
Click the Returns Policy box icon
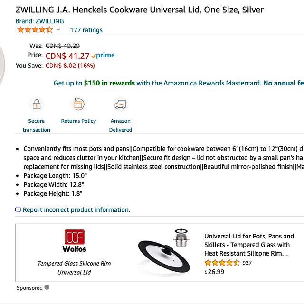pos(78,104)
